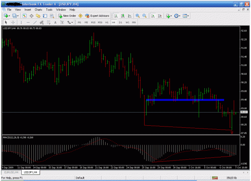Open the Data Window crosshair icon

coord(31,16)
